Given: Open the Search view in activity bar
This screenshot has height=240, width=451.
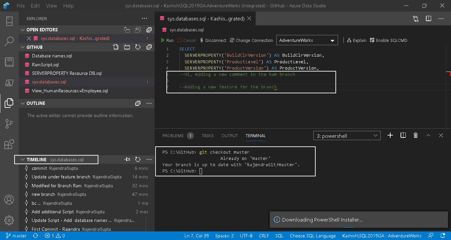Looking at the screenshot, I should click(x=9, y=41).
